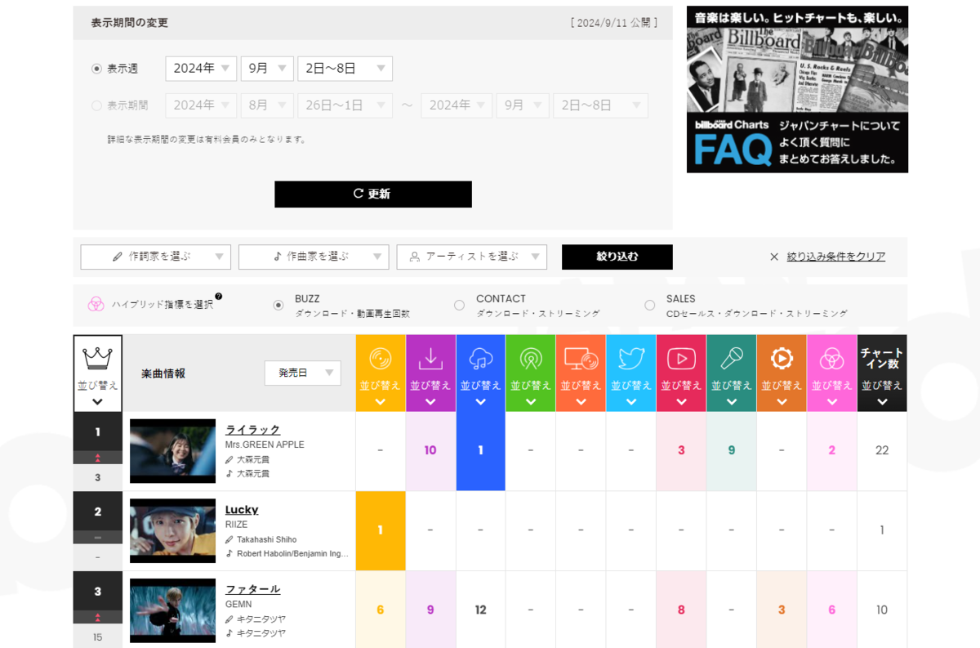The width and height of the screenshot is (980, 648).
Task: Open the 9月 month dropdown for 表示週
Action: click(267, 69)
